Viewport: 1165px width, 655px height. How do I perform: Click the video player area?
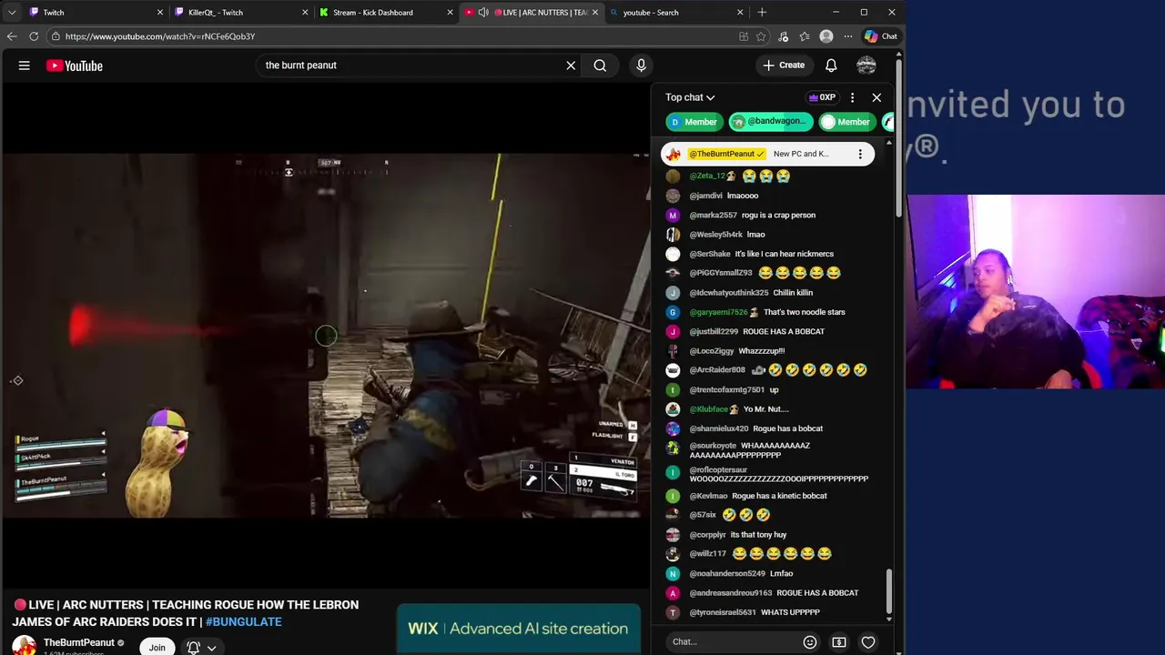coord(326,335)
